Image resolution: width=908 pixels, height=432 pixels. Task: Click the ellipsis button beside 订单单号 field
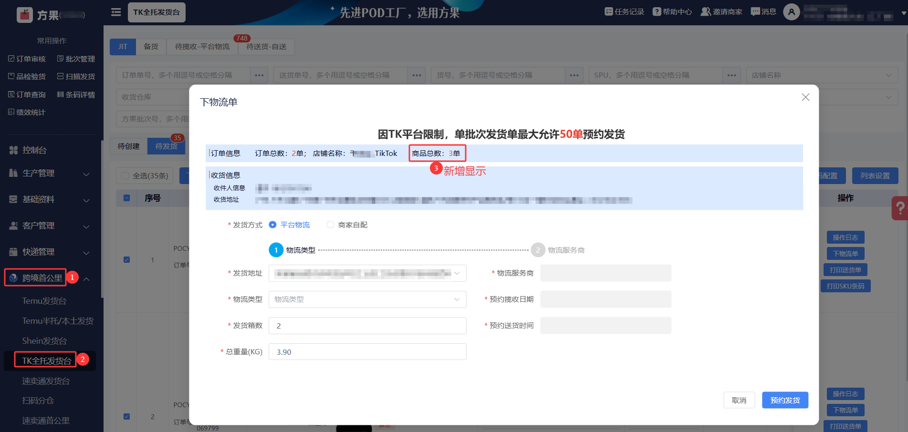(259, 75)
